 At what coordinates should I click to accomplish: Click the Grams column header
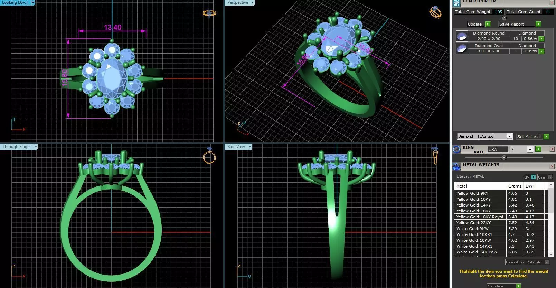coord(515,186)
